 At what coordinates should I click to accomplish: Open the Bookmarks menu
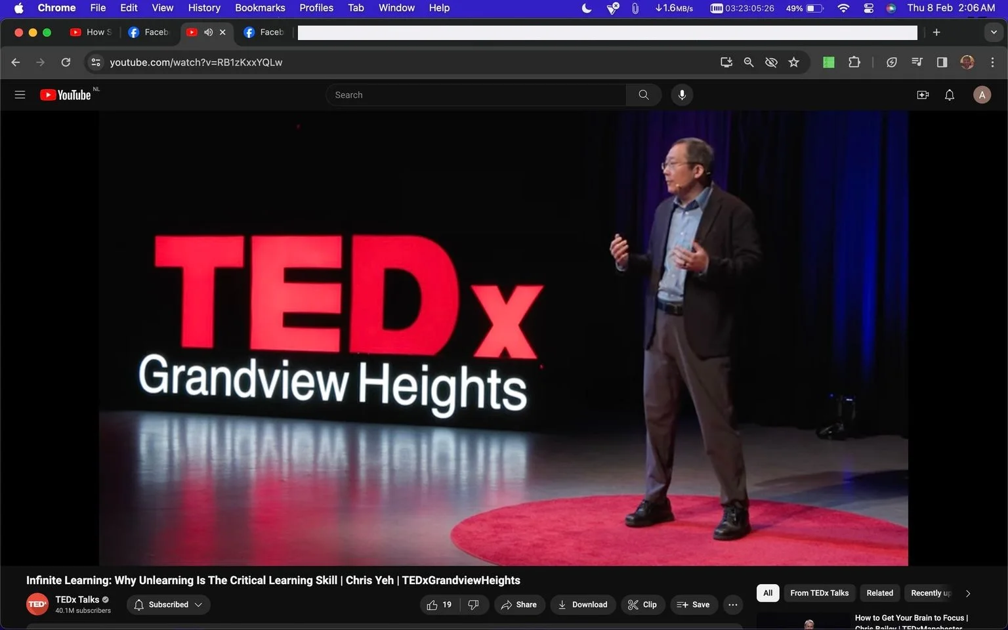[260, 8]
